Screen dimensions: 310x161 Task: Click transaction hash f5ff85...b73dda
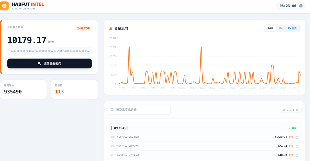click(128, 137)
